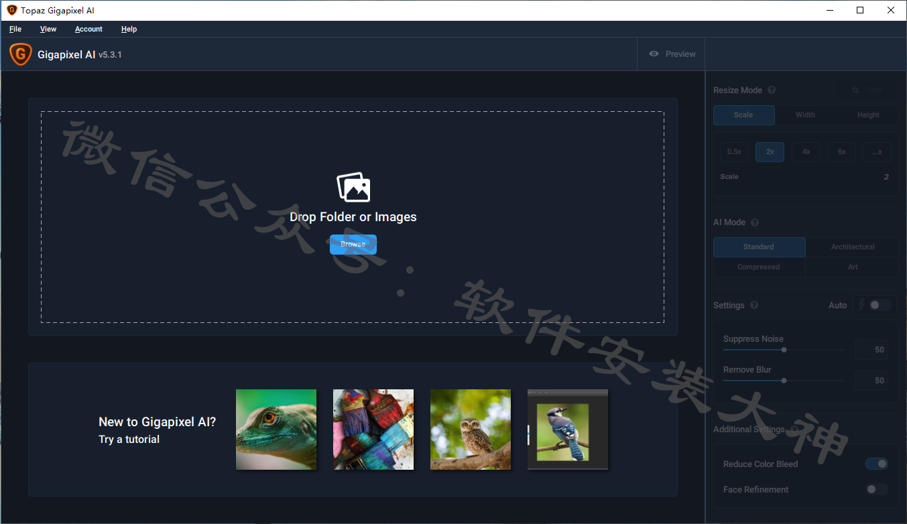Click the 'New to Gigapixel AI?' heading
This screenshot has height=524, width=907.
click(x=158, y=422)
